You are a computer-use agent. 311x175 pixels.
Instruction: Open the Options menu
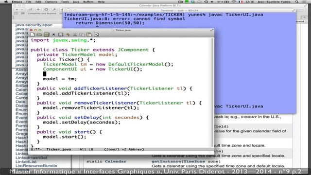[51, 2]
